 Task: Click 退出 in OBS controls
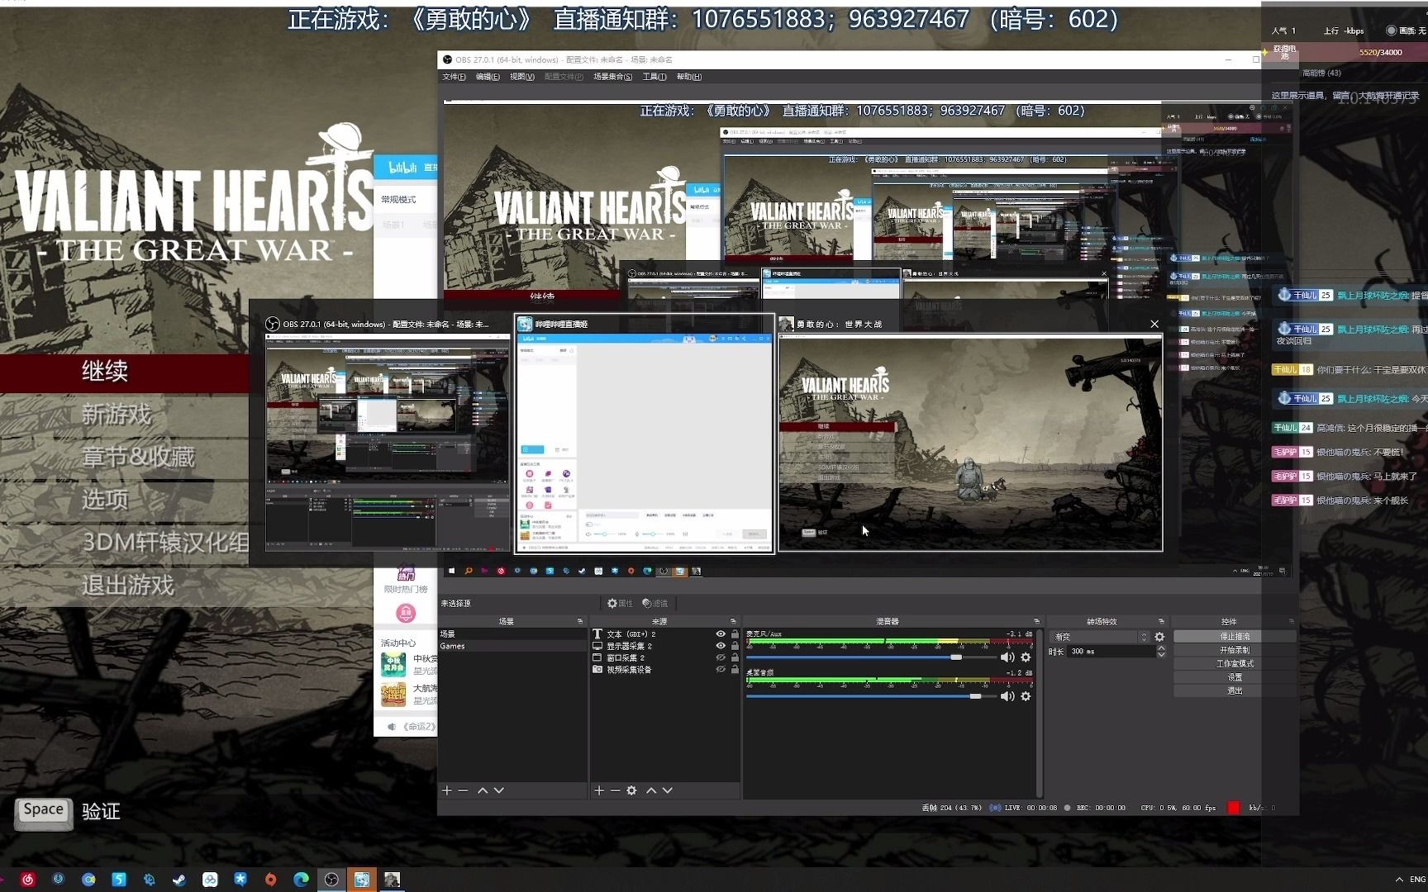coord(1235,690)
